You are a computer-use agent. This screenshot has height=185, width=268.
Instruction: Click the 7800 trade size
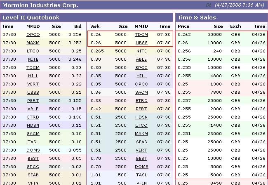point(216,92)
